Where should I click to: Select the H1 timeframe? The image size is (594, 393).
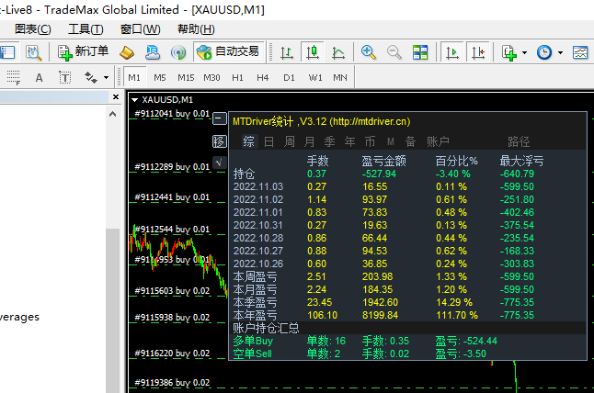pos(237,77)
